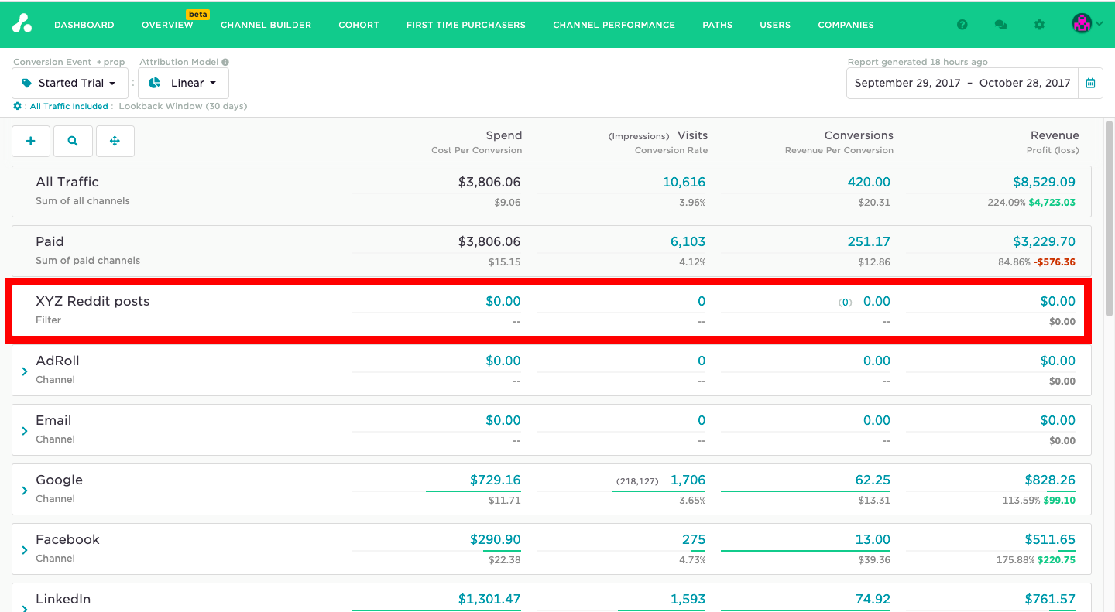
Task: Click the Conversions column header
Action: (859, 135)
